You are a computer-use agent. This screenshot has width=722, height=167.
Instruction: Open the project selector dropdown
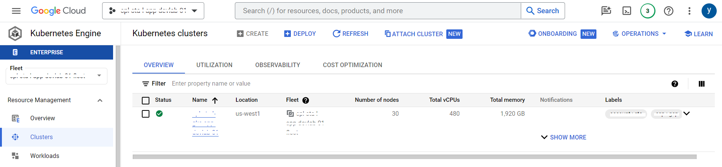tap(153, 11)
